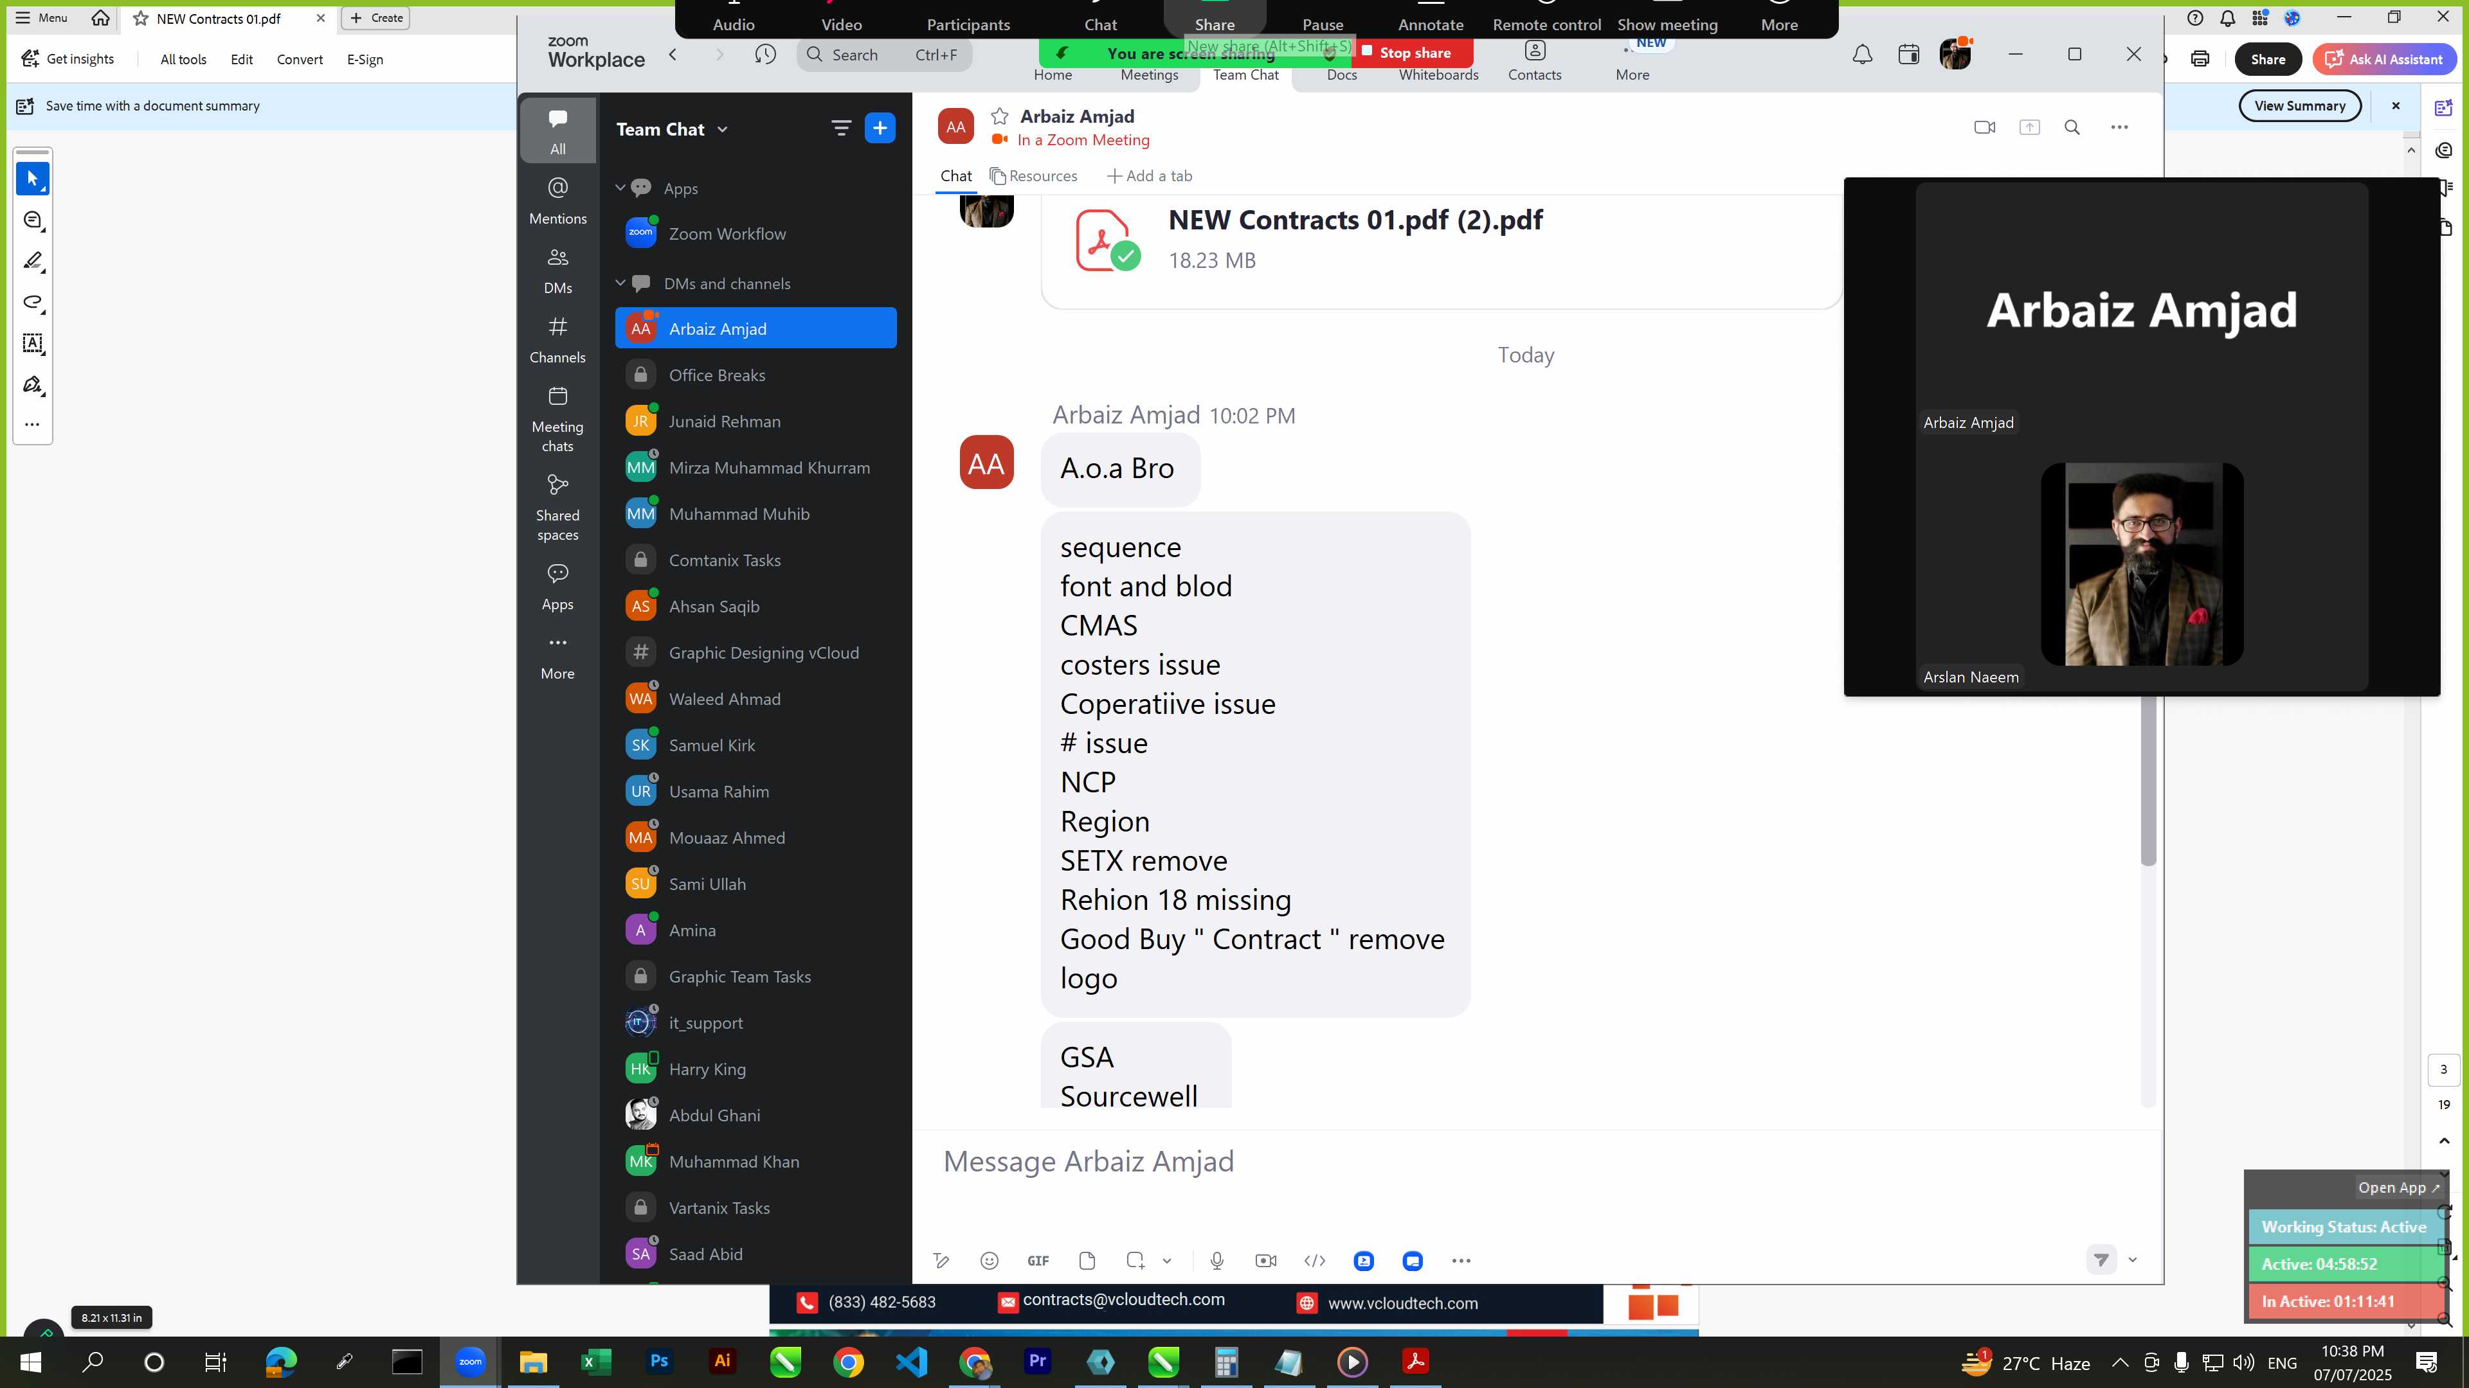Open Graphic Designing vCloud channel

pos(756,654)
